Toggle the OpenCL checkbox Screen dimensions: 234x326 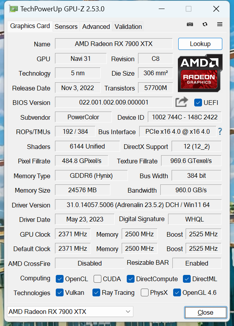(60, 279)
